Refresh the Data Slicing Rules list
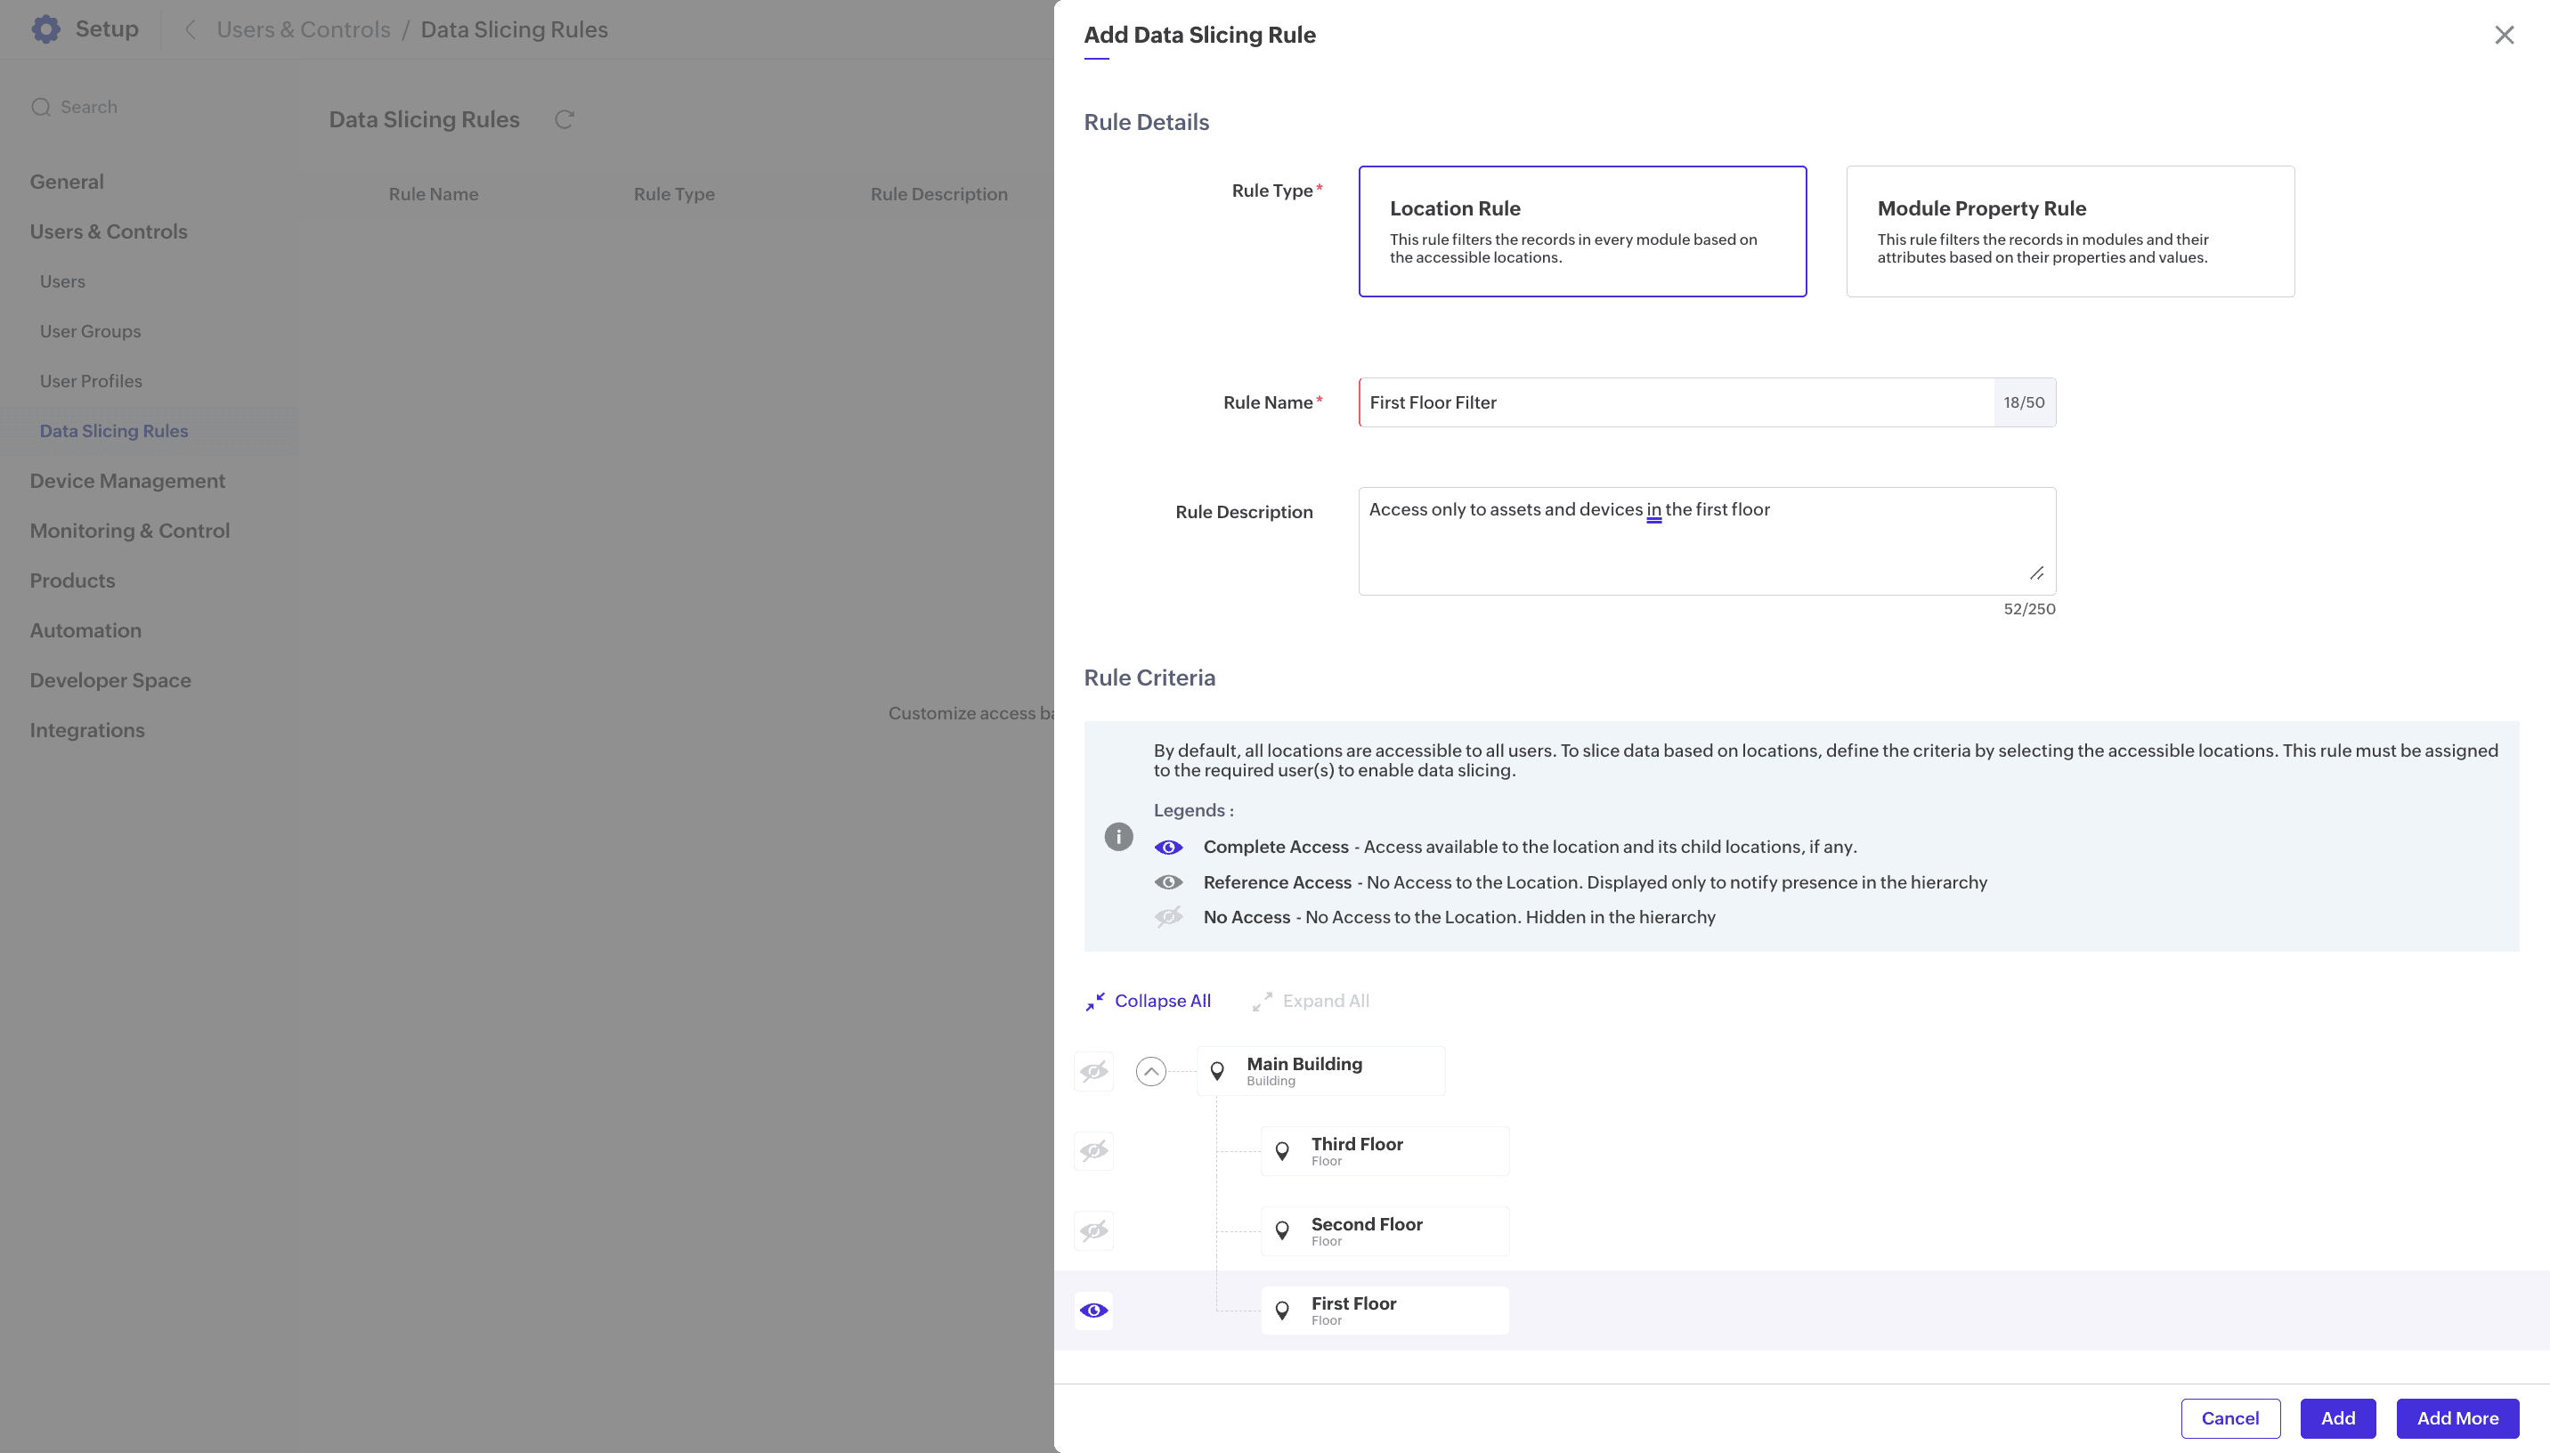 tap(564, 120)
